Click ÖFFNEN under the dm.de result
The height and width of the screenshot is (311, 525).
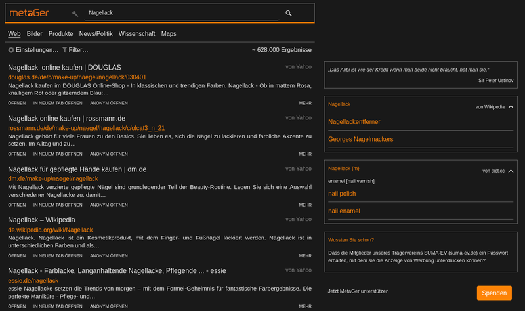point(17,205)
